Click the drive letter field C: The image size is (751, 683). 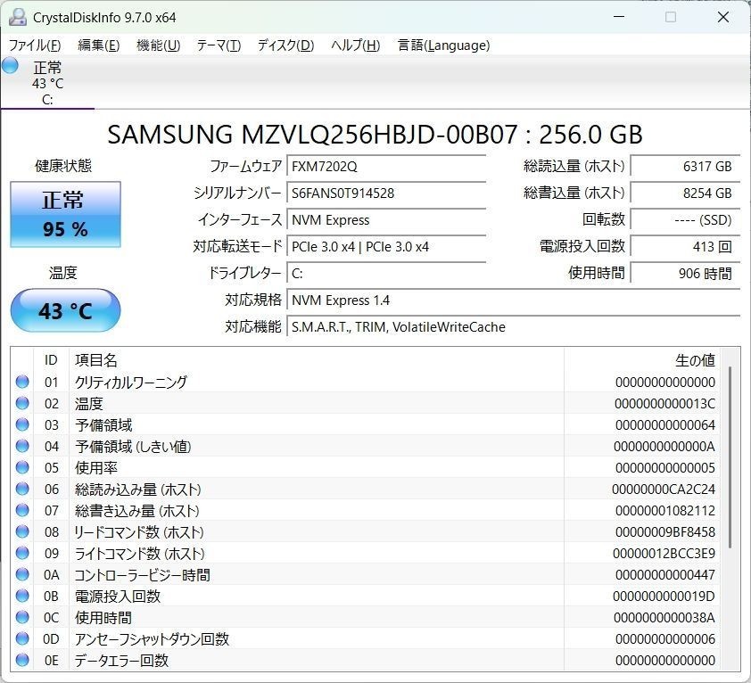386,274
